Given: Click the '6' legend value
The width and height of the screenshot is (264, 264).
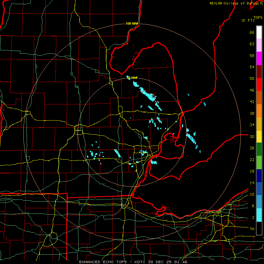Looking at the screenshot, I should [x=253, y=206].
